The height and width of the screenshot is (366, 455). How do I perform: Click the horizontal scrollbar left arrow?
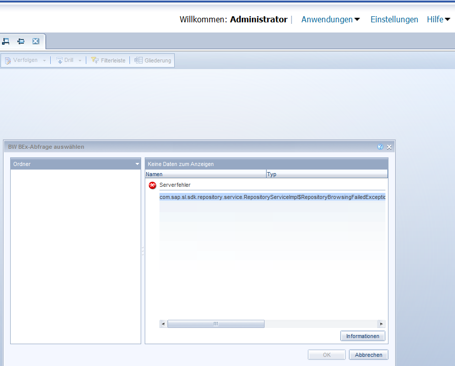pos(163,324)
